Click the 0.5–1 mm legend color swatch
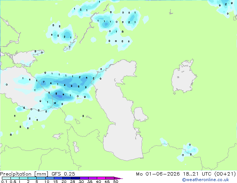 pos(15,178)
